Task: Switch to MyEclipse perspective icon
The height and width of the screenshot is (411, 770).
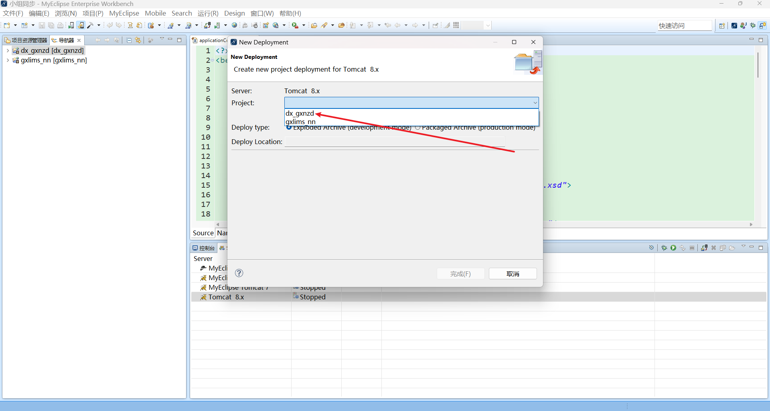Action: click(734, 26)
